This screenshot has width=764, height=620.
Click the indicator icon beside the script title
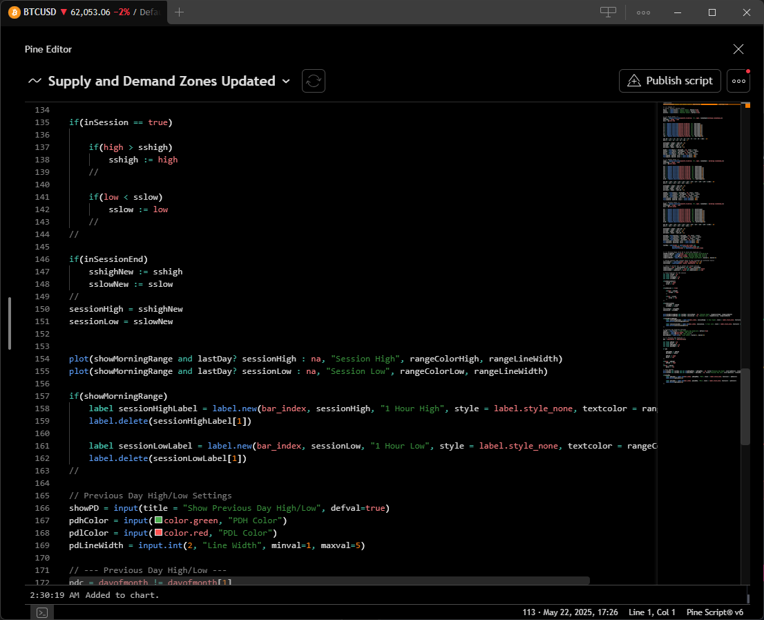[35, 81]
